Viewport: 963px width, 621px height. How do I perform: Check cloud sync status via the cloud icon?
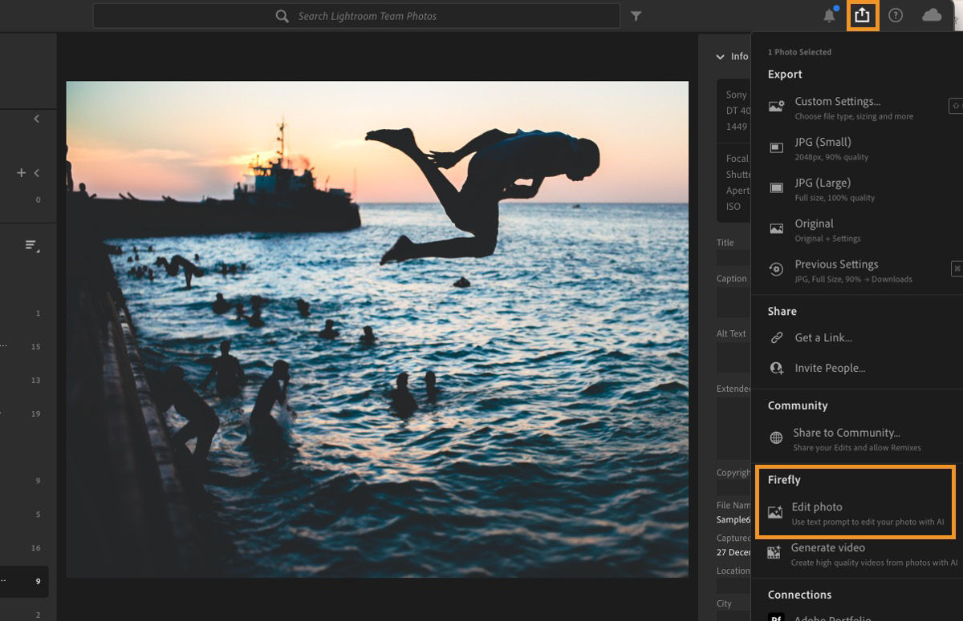point(931,15)
